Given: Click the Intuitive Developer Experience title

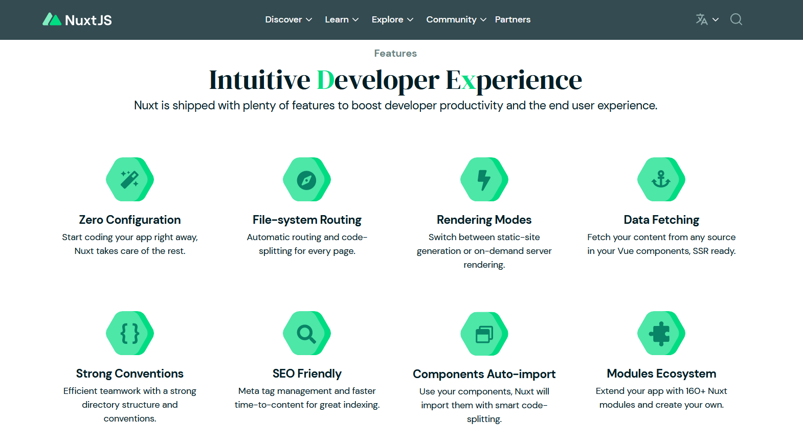Looking at the screenshot, I should (x=395, y=80).
